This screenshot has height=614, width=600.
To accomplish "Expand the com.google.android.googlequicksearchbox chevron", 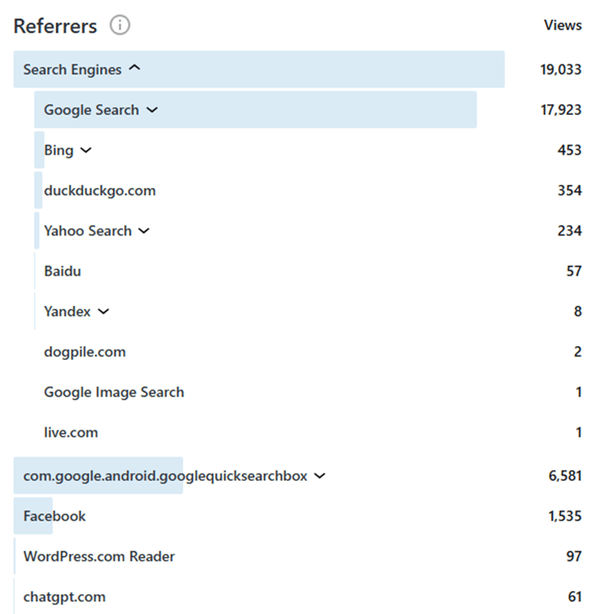I will tap(320, 476).
